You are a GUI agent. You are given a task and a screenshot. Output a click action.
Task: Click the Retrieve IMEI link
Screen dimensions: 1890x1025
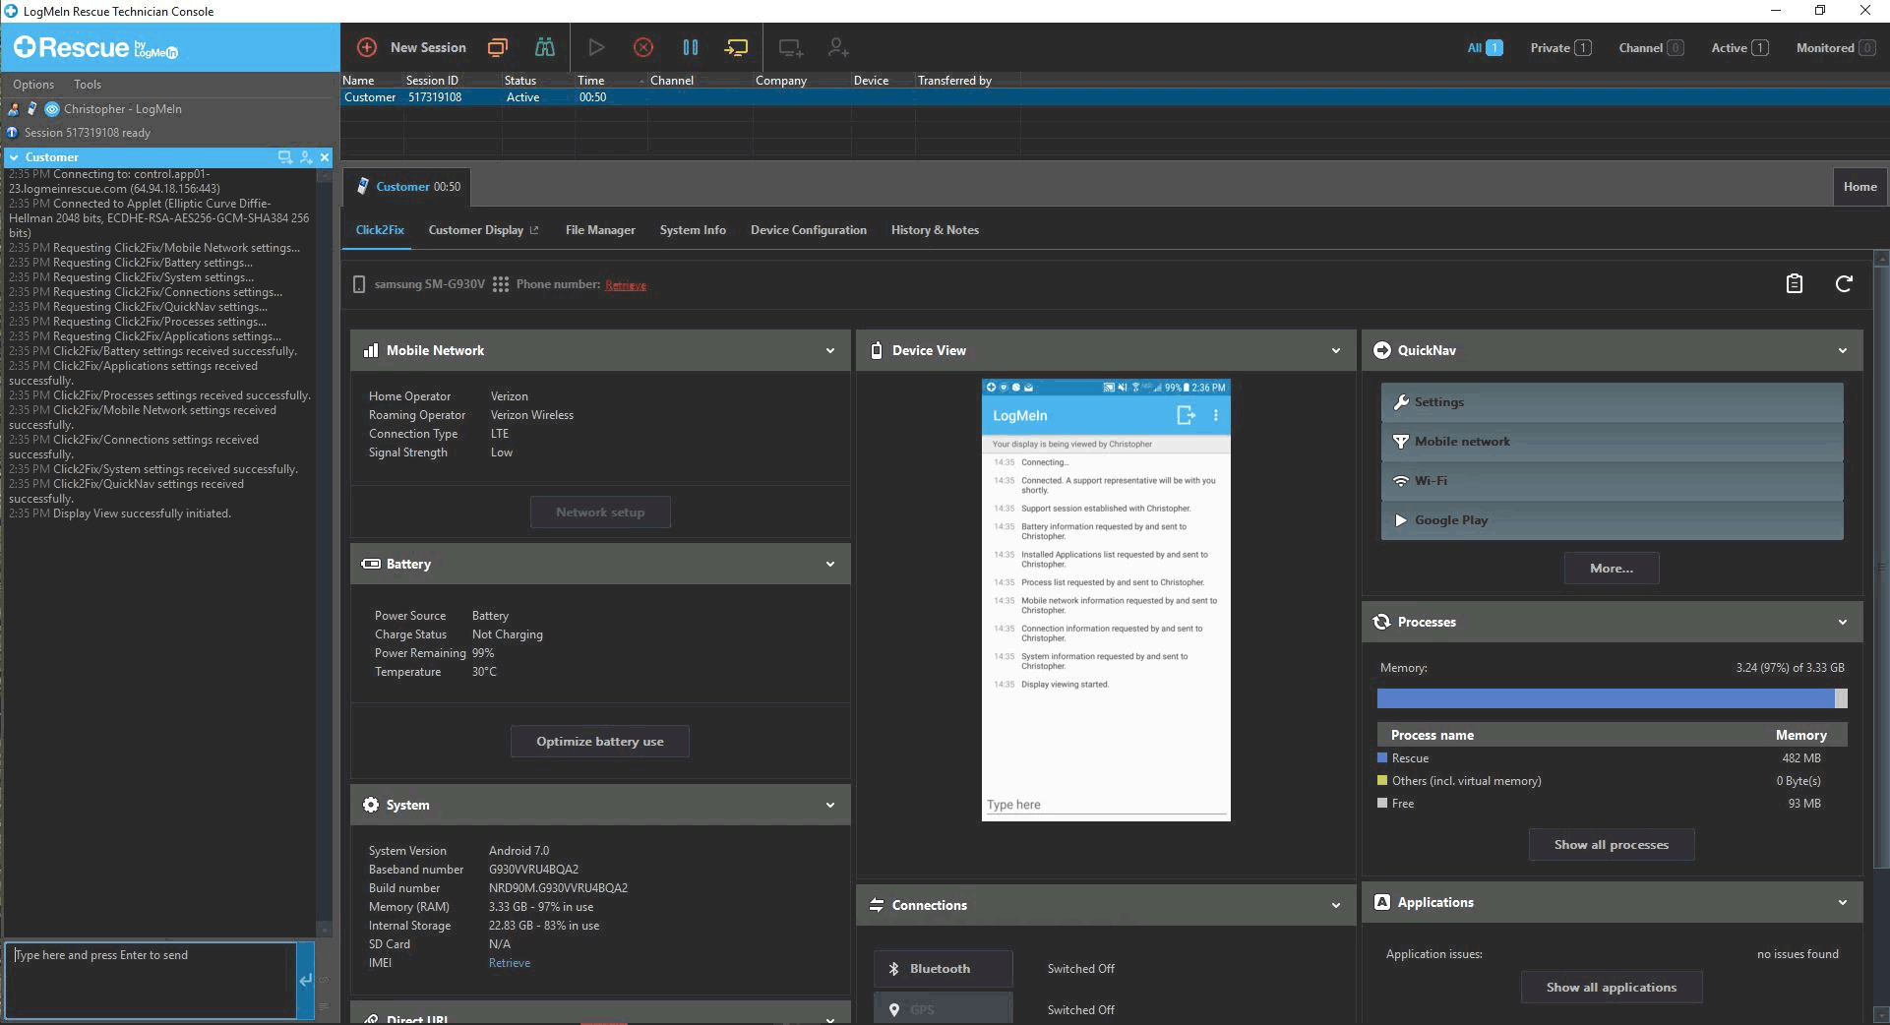510,963
